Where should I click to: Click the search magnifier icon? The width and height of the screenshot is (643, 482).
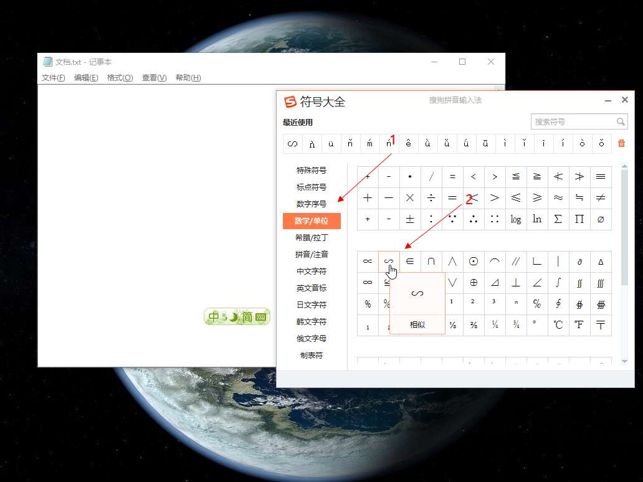click(621, 121)
